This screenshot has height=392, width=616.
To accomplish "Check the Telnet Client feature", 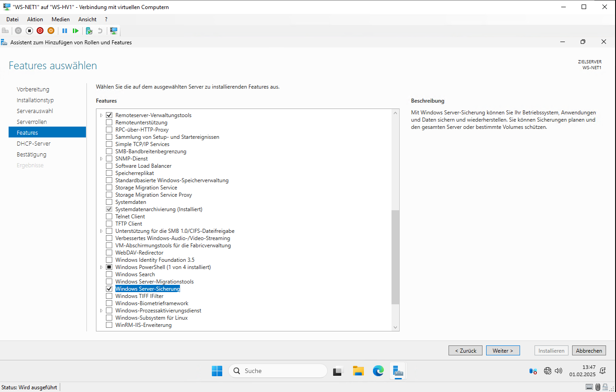I will 109,217.
